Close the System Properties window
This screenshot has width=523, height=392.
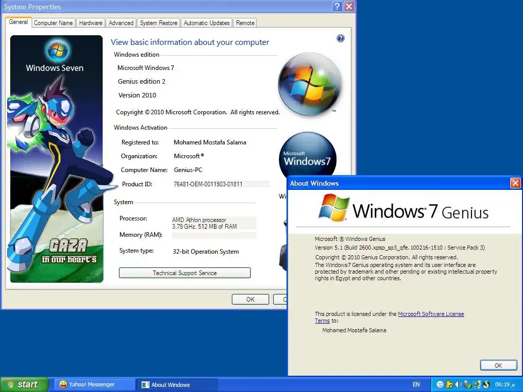[349, 6]
